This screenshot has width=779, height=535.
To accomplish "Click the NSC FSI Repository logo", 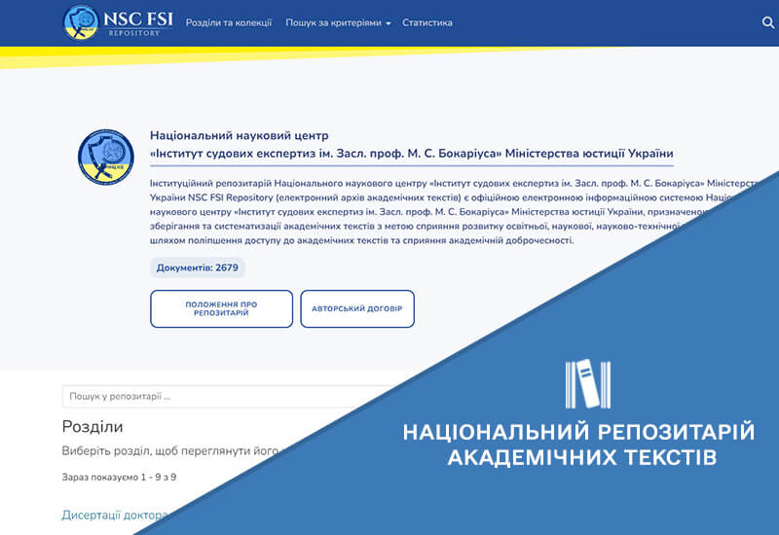I will pos(118,22).
